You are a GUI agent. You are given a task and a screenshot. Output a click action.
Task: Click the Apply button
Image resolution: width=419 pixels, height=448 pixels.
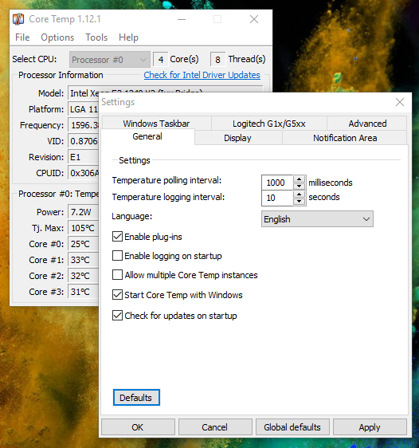(370, 427)
